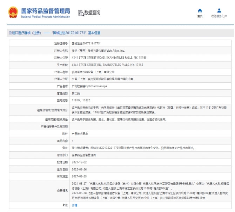This screenshot has width=235, height=212.
Task: Open the 详情 link
Action: click(74, 205)
